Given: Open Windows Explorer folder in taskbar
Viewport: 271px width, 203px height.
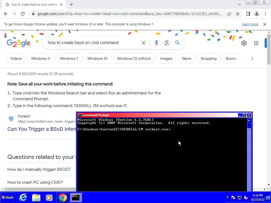Looking at the screenshot, I should point(36,197).
